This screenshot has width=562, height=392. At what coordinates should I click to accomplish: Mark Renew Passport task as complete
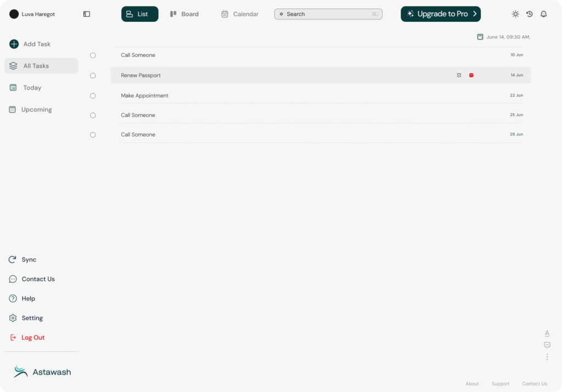point(93,76)
